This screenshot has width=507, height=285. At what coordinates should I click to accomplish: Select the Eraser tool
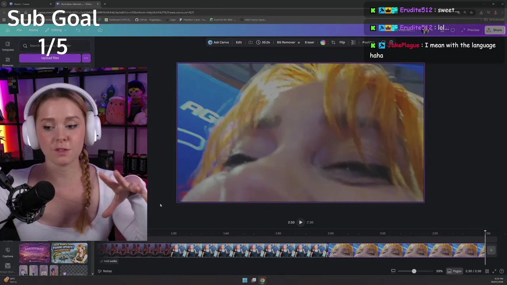[x=309, y=42]
